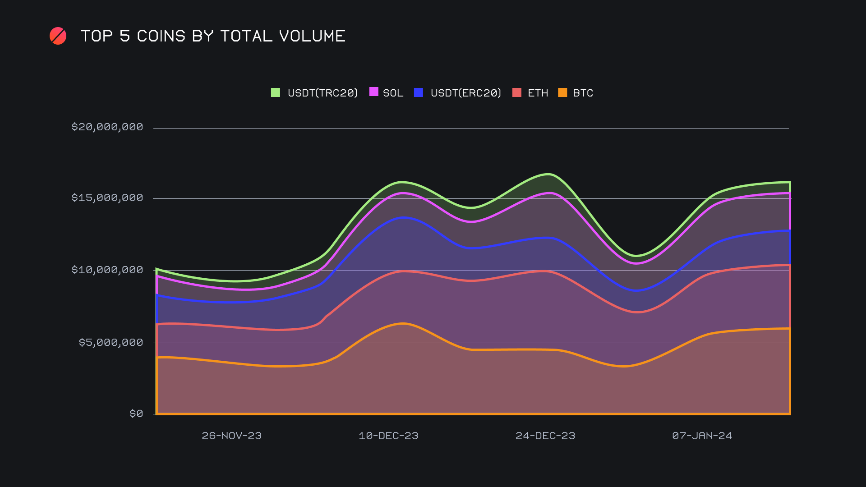Click the 26-NOV-23 x-axis date label
The image size is (866, 487).
point(231,436)
